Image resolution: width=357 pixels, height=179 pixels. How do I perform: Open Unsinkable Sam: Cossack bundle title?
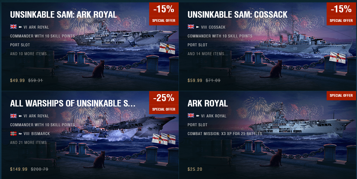[237, 14]
